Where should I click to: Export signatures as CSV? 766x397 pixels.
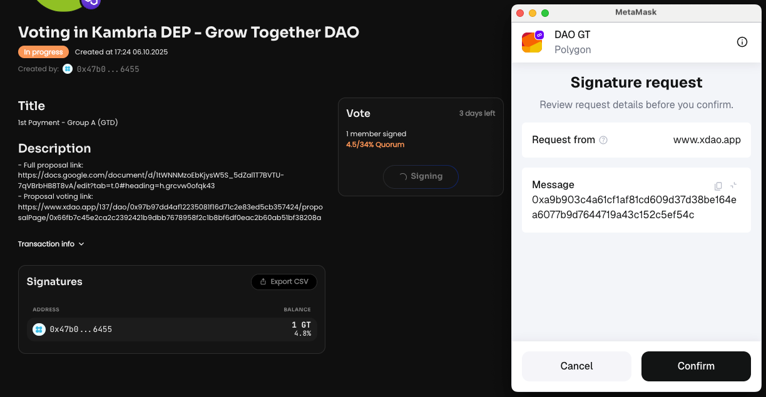(284, 282)
